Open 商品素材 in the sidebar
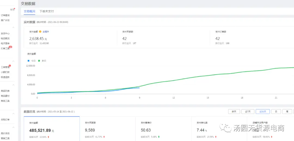Image resolution: width=294 pixels, height=141 pixels. click(x=5, y=96)
